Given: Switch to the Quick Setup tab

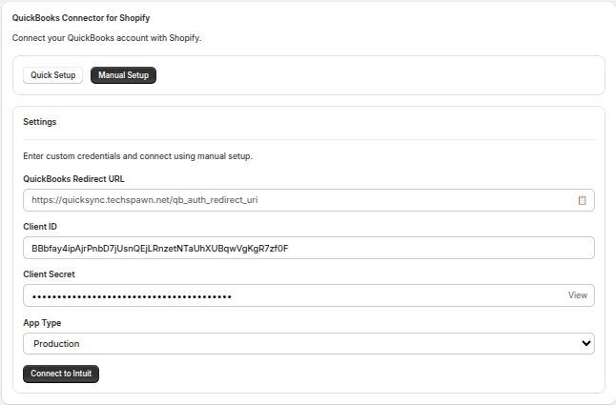Looking at the screenshot, I should click(x=52, y=75).
